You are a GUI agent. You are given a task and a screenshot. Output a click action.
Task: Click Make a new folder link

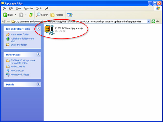coord(20,34)
